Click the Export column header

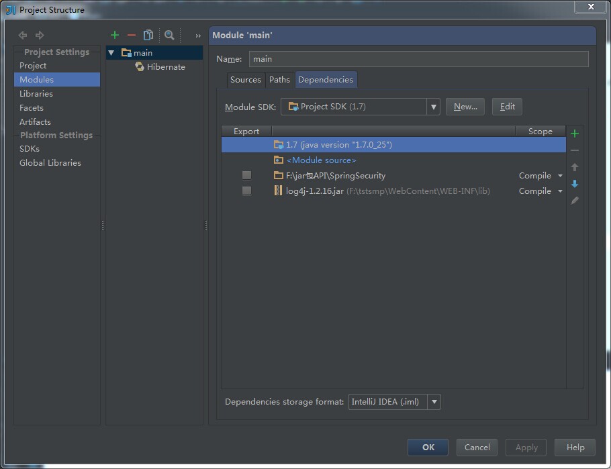point(246,132)
